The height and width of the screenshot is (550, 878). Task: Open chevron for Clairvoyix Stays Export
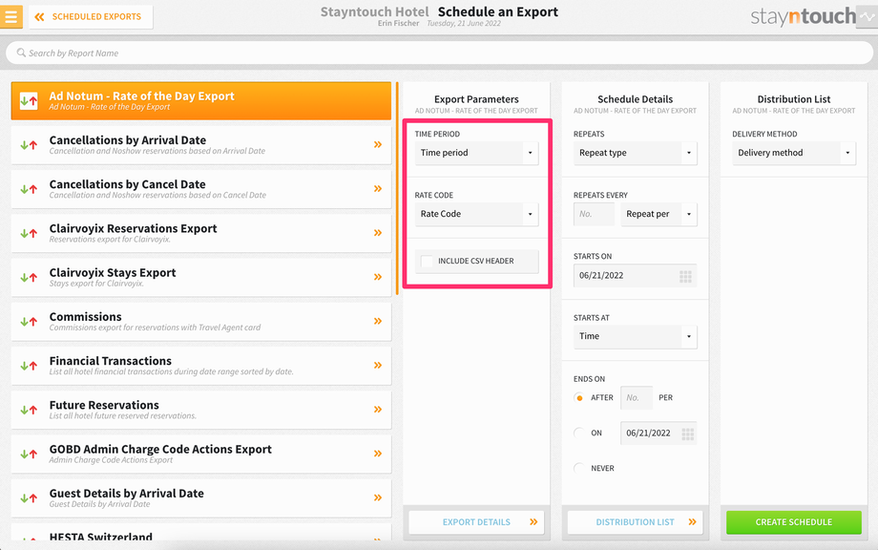click(x=378, y=277)
